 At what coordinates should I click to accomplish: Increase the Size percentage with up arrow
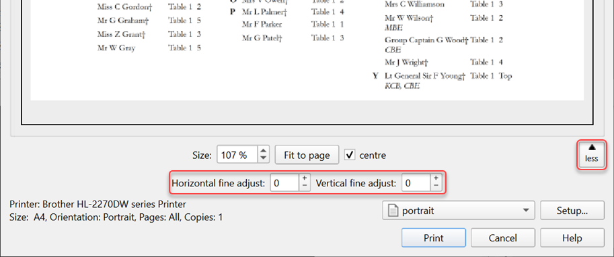264,151
